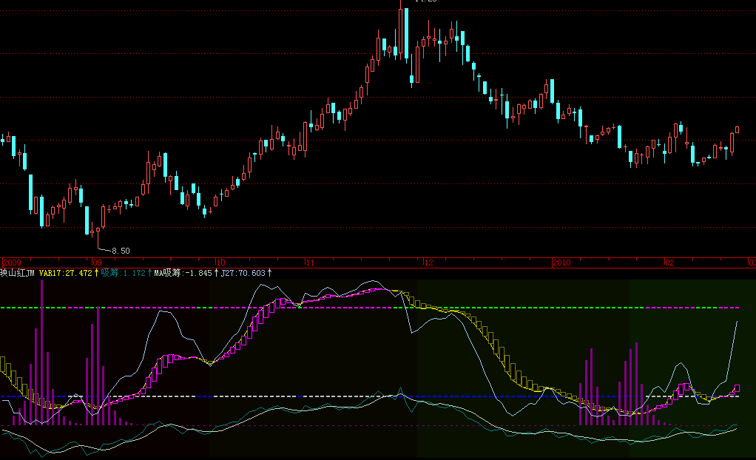Viewport: 756px width, 460px height.
Task: Select the 12 month marker on time axis
Action: pos(428,263)
